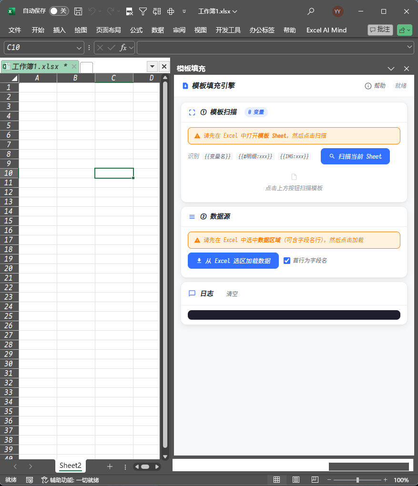This screenshot has width=418, height=486.
Task: Click 从 Excel 选区加载数据 button
Action: [x=233, y=261]
